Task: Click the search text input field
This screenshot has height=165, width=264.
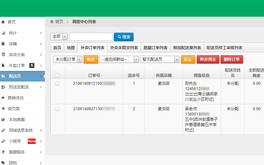Action: (91, 37)
